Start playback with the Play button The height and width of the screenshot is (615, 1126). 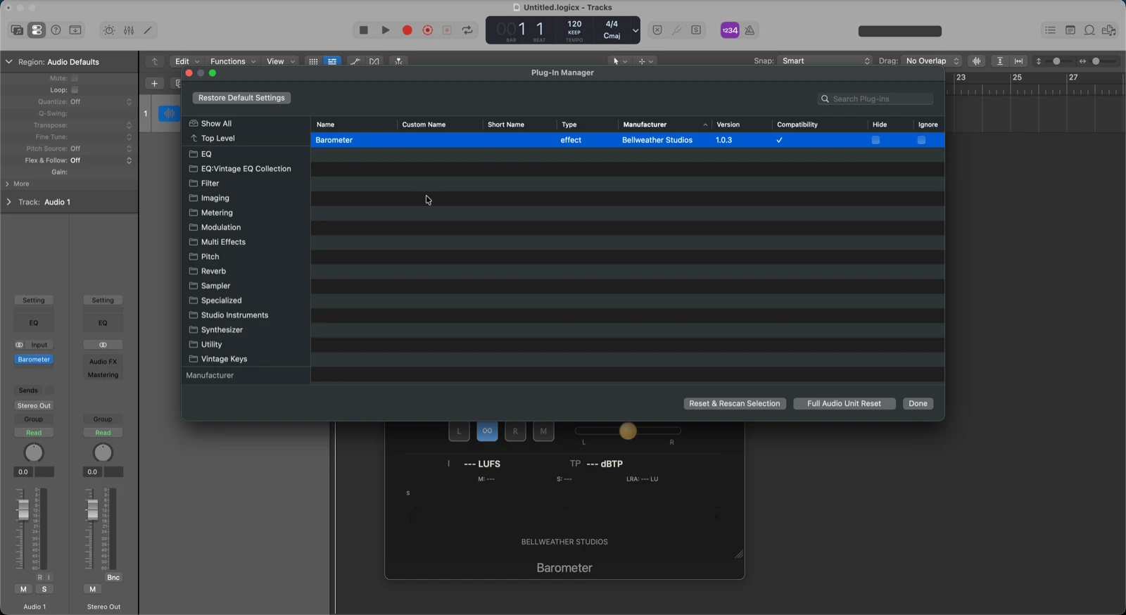pyautogui.click(x=386, y=30)
